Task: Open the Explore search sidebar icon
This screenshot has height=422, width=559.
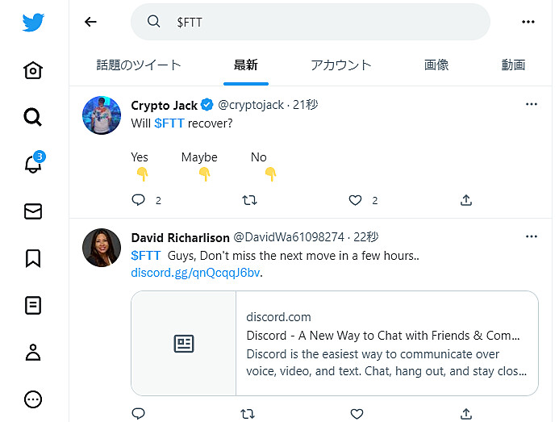Action: (33, 117)
